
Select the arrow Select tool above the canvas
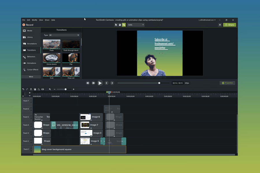(116, 25)
